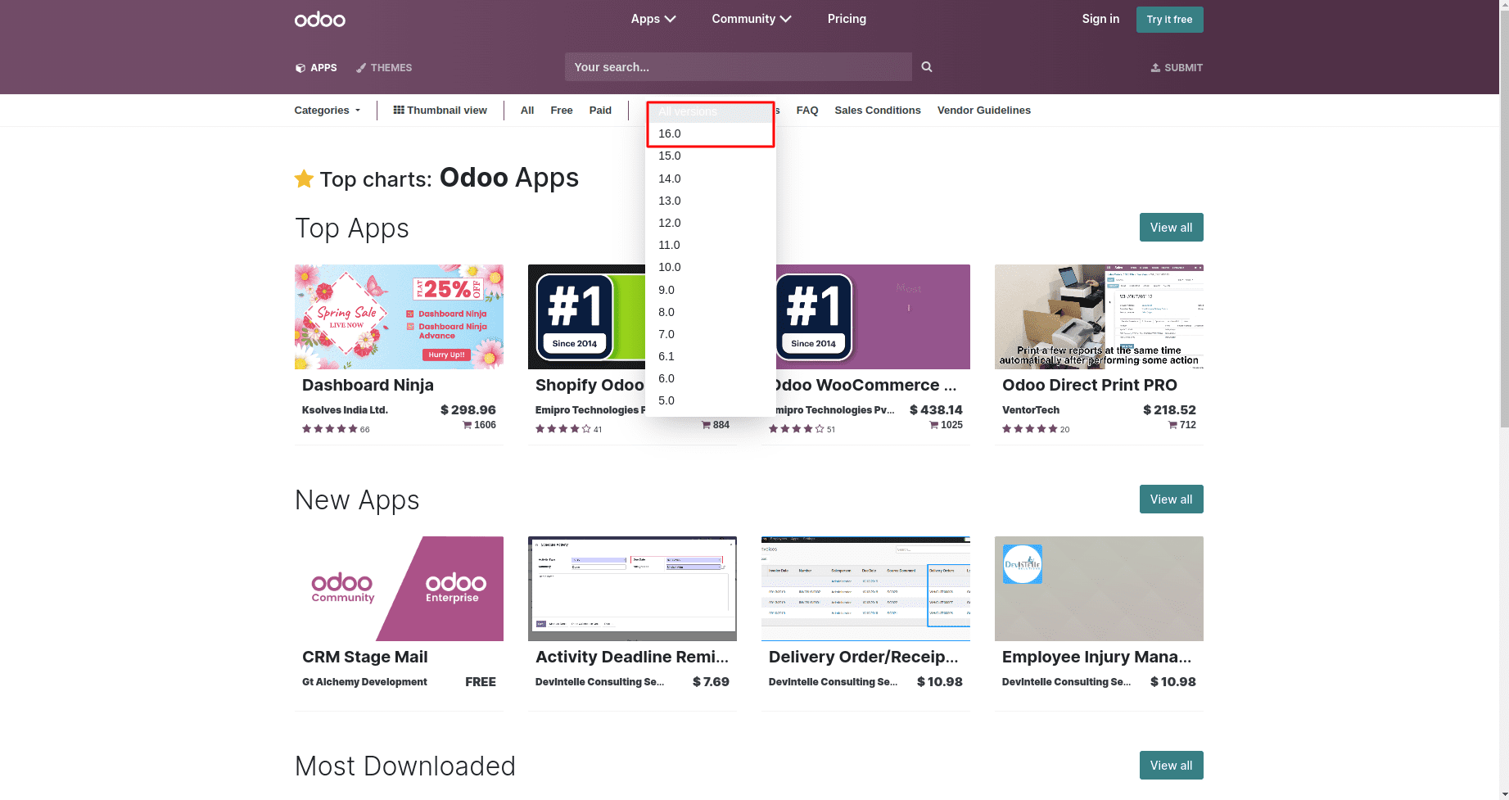This screenshot has height=800, width=1509.
Task: Expand the Community navigation menu
Action: tap(751, 19)
